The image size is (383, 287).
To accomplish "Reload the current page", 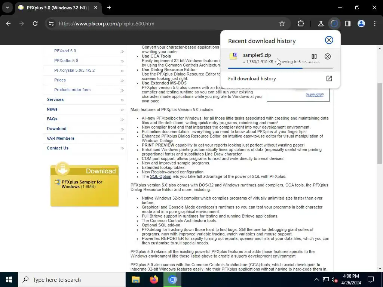I will point(35,24).
